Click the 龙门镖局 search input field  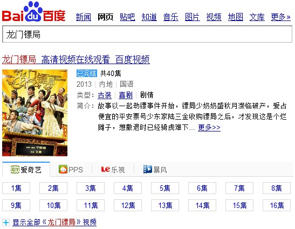click(147, 34)
